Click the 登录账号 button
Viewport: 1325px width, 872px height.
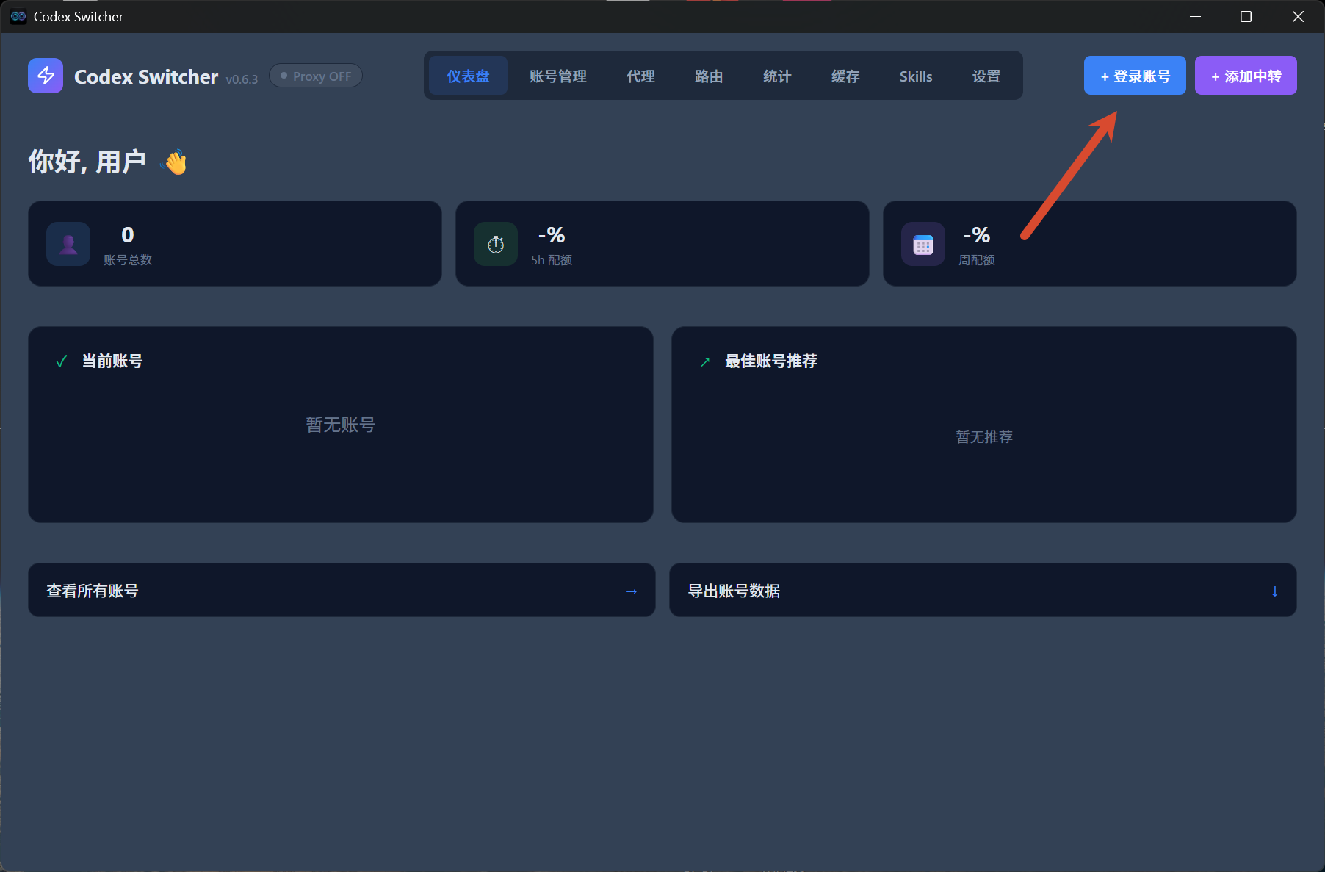1135,76
